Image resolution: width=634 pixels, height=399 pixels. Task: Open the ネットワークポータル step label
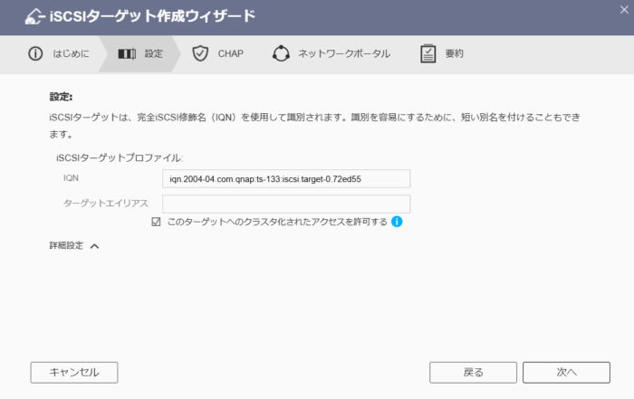click(343, 54)
